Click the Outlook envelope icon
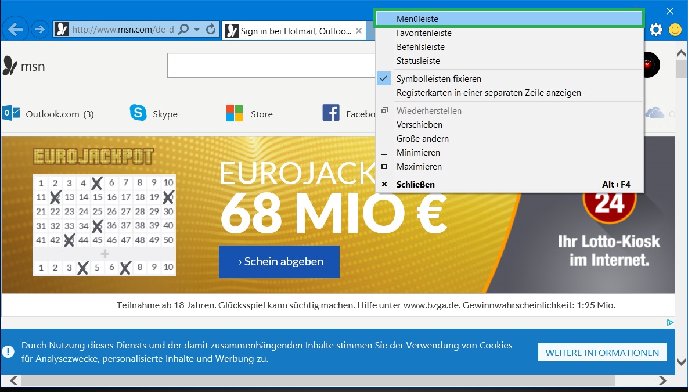The height and width of the screenshot is (392, 688). pos(11,113)
